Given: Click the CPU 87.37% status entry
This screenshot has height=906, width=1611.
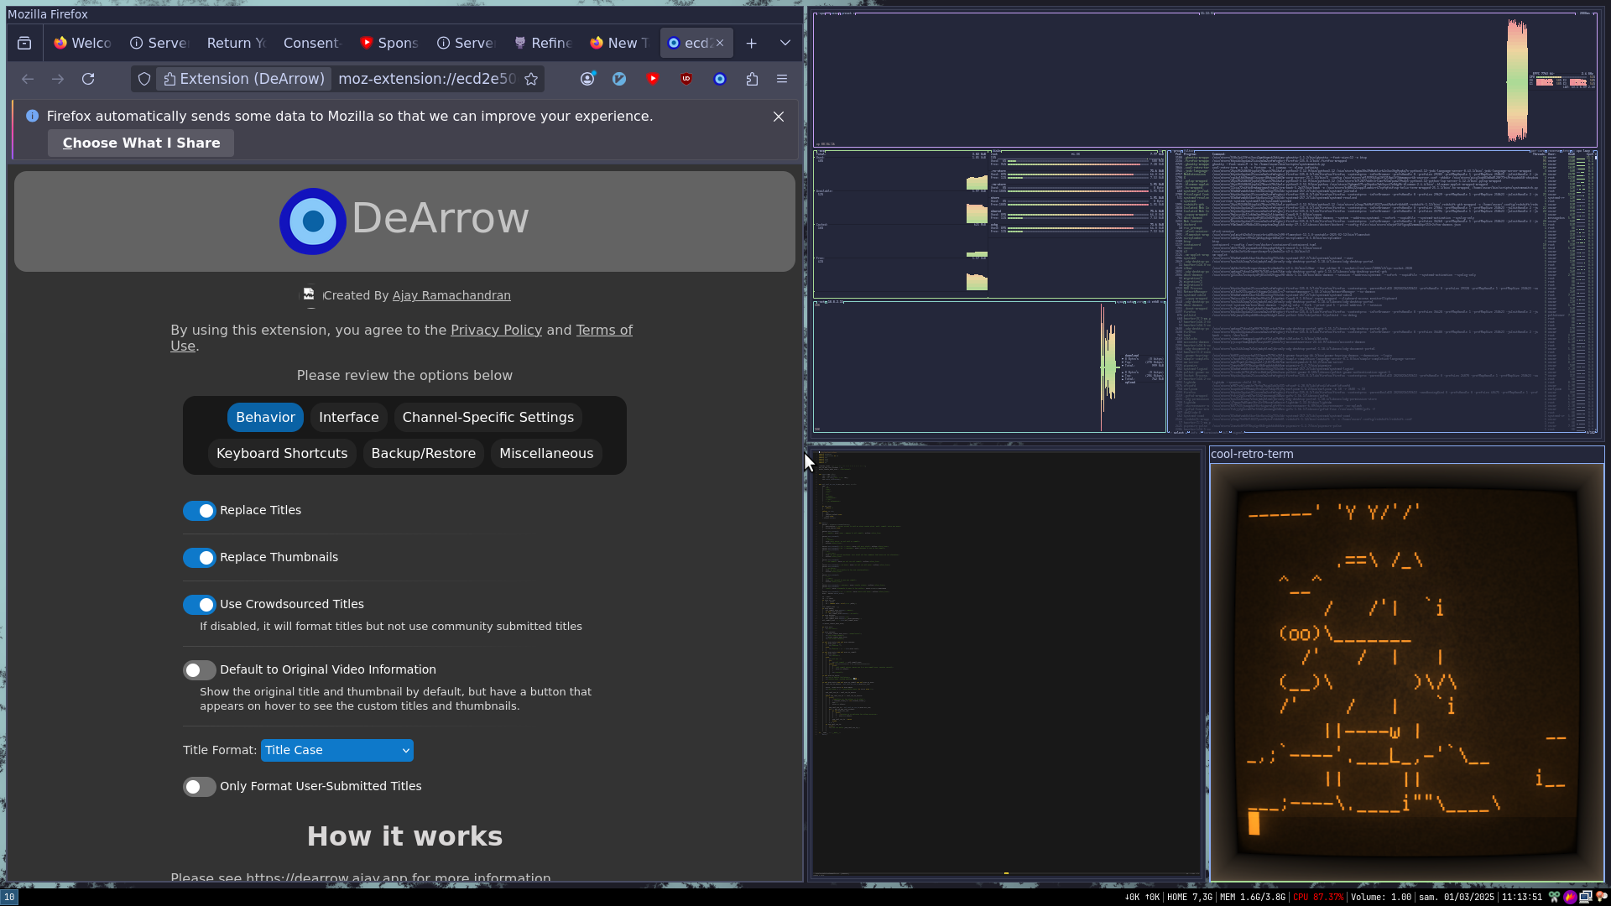Looking at the screenshot, I should point(1318,897).
